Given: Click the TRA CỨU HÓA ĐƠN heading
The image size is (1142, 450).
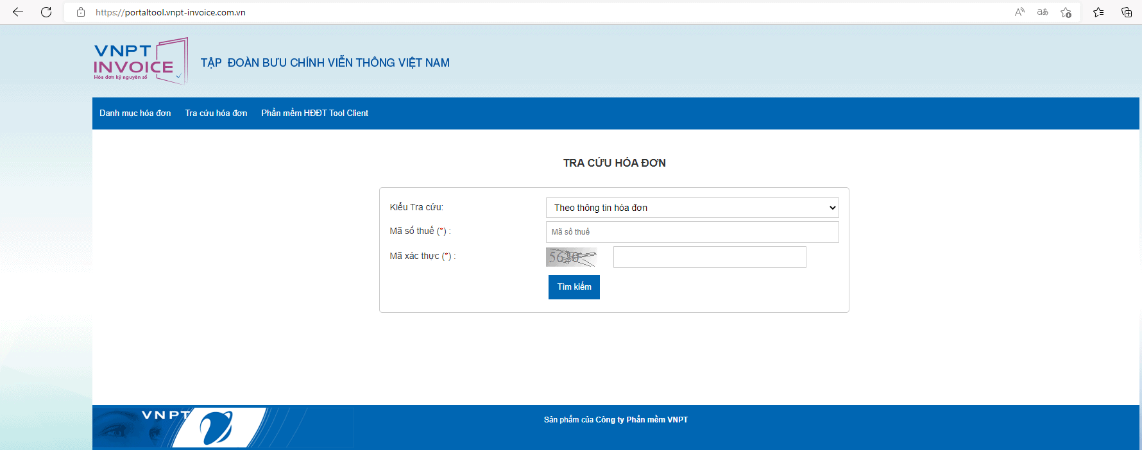Looking at the screenshot, I should pos(615,163).
